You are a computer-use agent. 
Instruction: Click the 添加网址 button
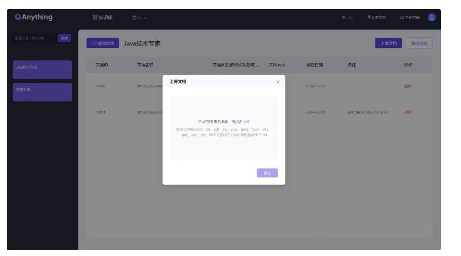419,43
